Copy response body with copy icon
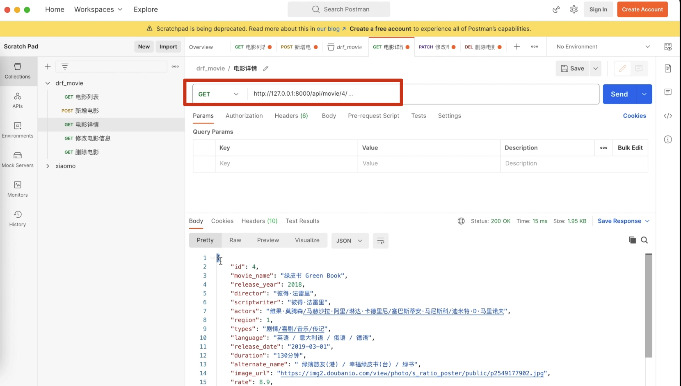Image resolution: width=681 pixels, height=386 pixels. 632,240
